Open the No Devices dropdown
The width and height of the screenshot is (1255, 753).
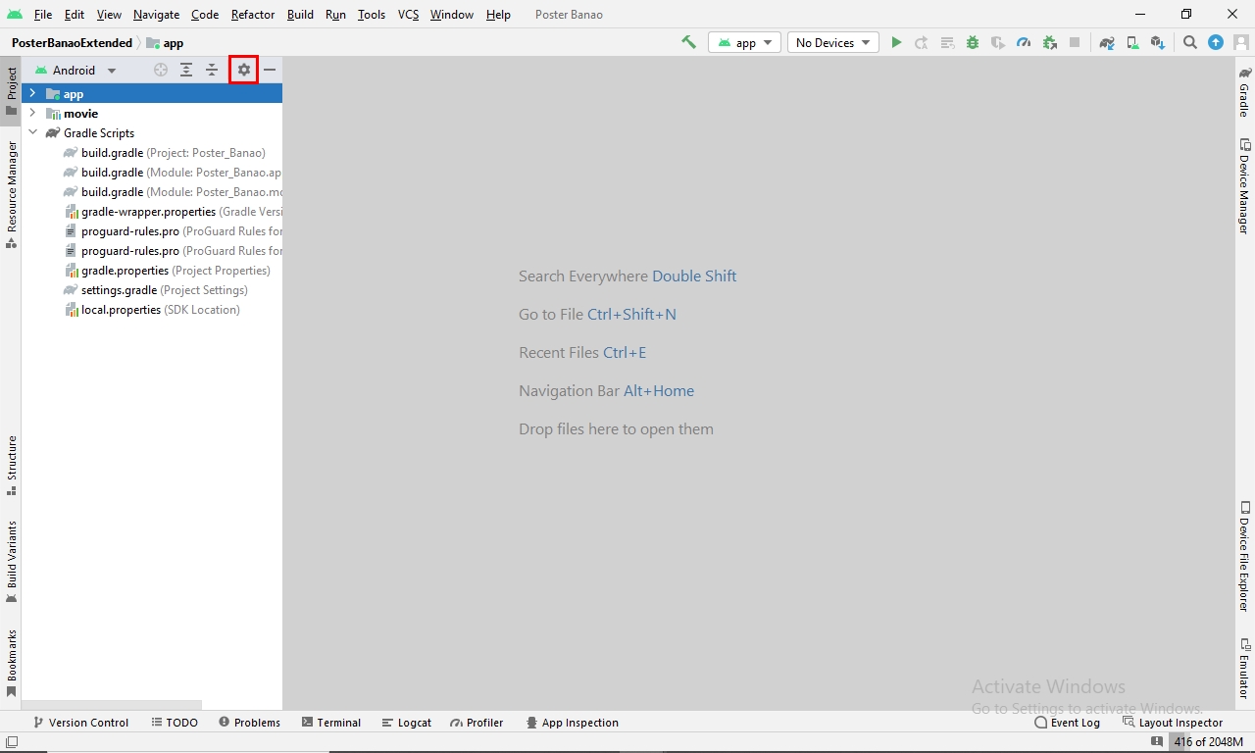832,42
